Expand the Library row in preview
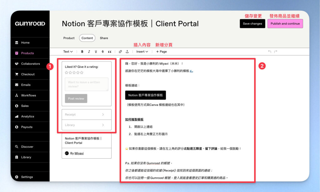320x192 pixels. 87,125
